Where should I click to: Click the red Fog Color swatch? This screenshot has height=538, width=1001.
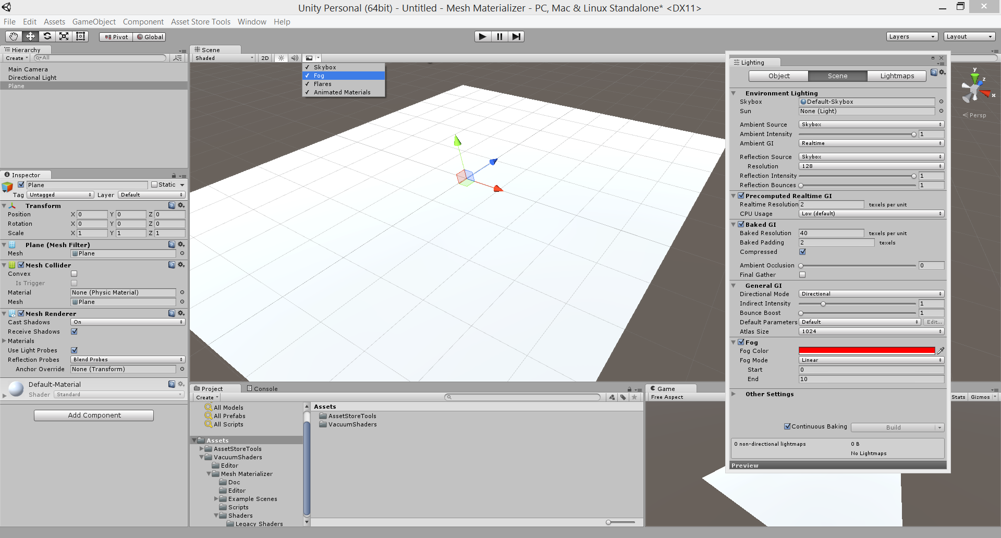[866, 350]
